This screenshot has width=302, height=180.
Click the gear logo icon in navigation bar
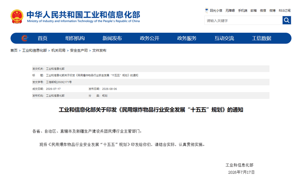click(24, 38)
